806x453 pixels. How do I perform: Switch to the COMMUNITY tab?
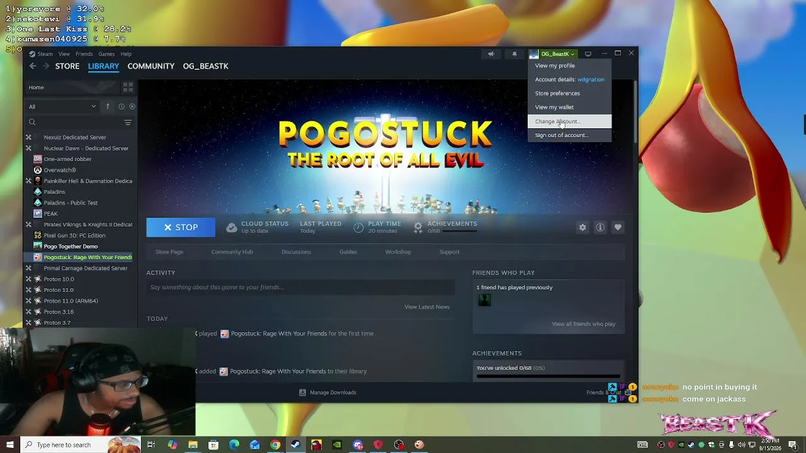coord(151,66)
